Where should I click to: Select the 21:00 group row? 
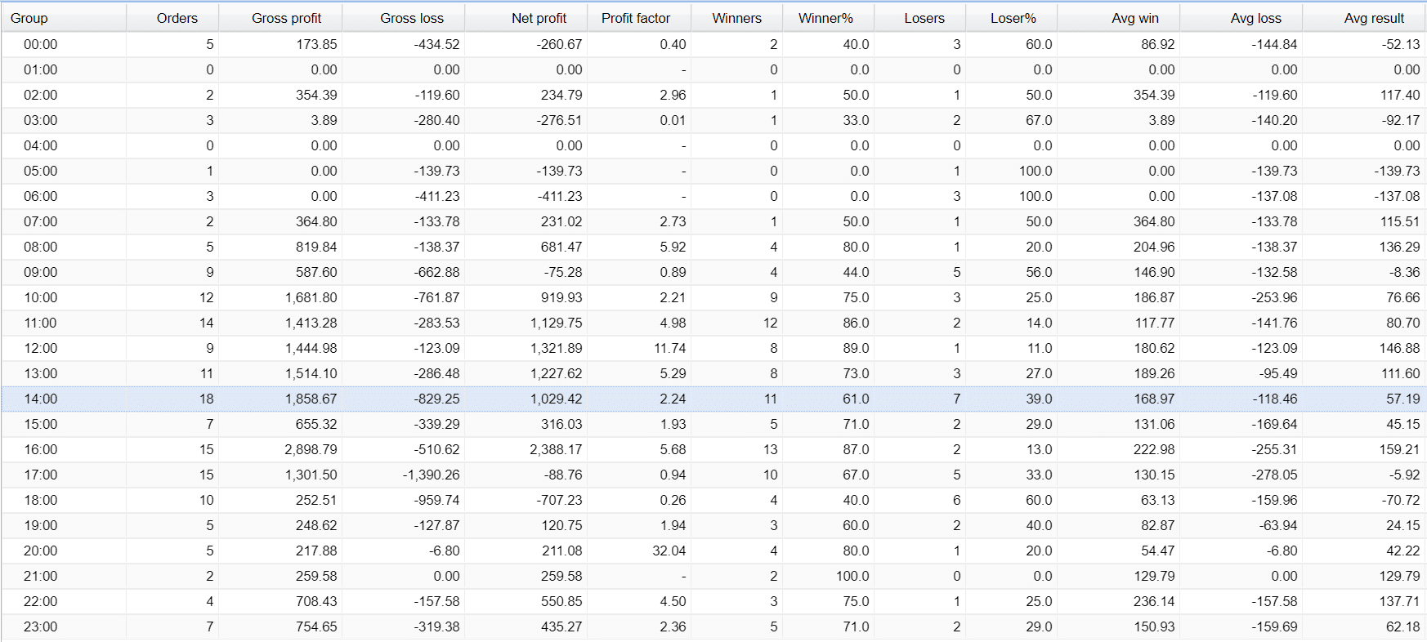713,576
